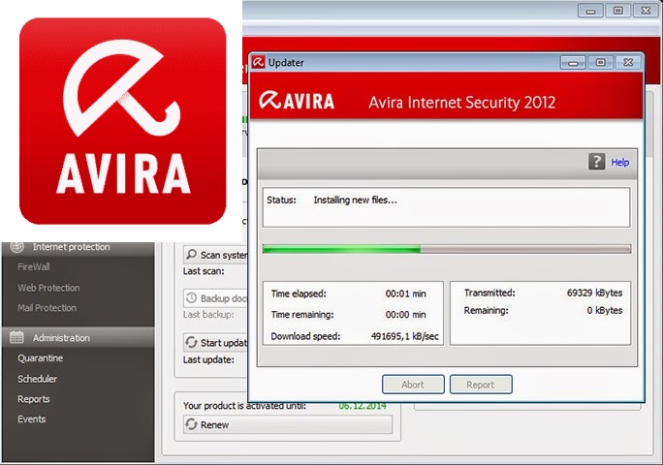Click the Avira logo in the Updater banner
Image resolution: width=663 pixels, height=465 pixels.
(x=297, y=101)
